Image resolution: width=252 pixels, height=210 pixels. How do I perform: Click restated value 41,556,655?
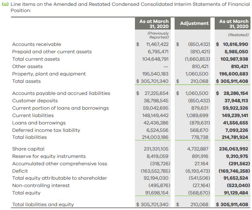(x=236, y=123)
